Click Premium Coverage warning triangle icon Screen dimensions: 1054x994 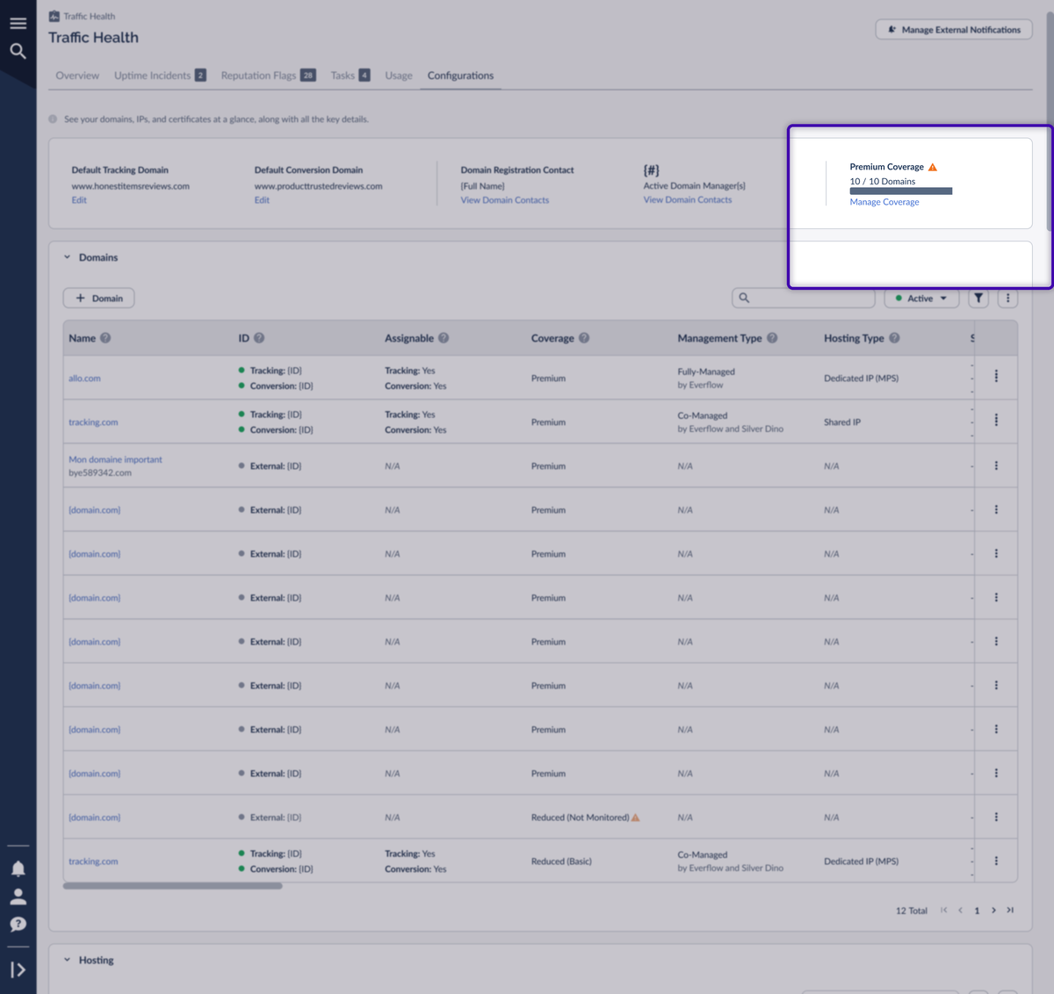click(x=933, y=167)
